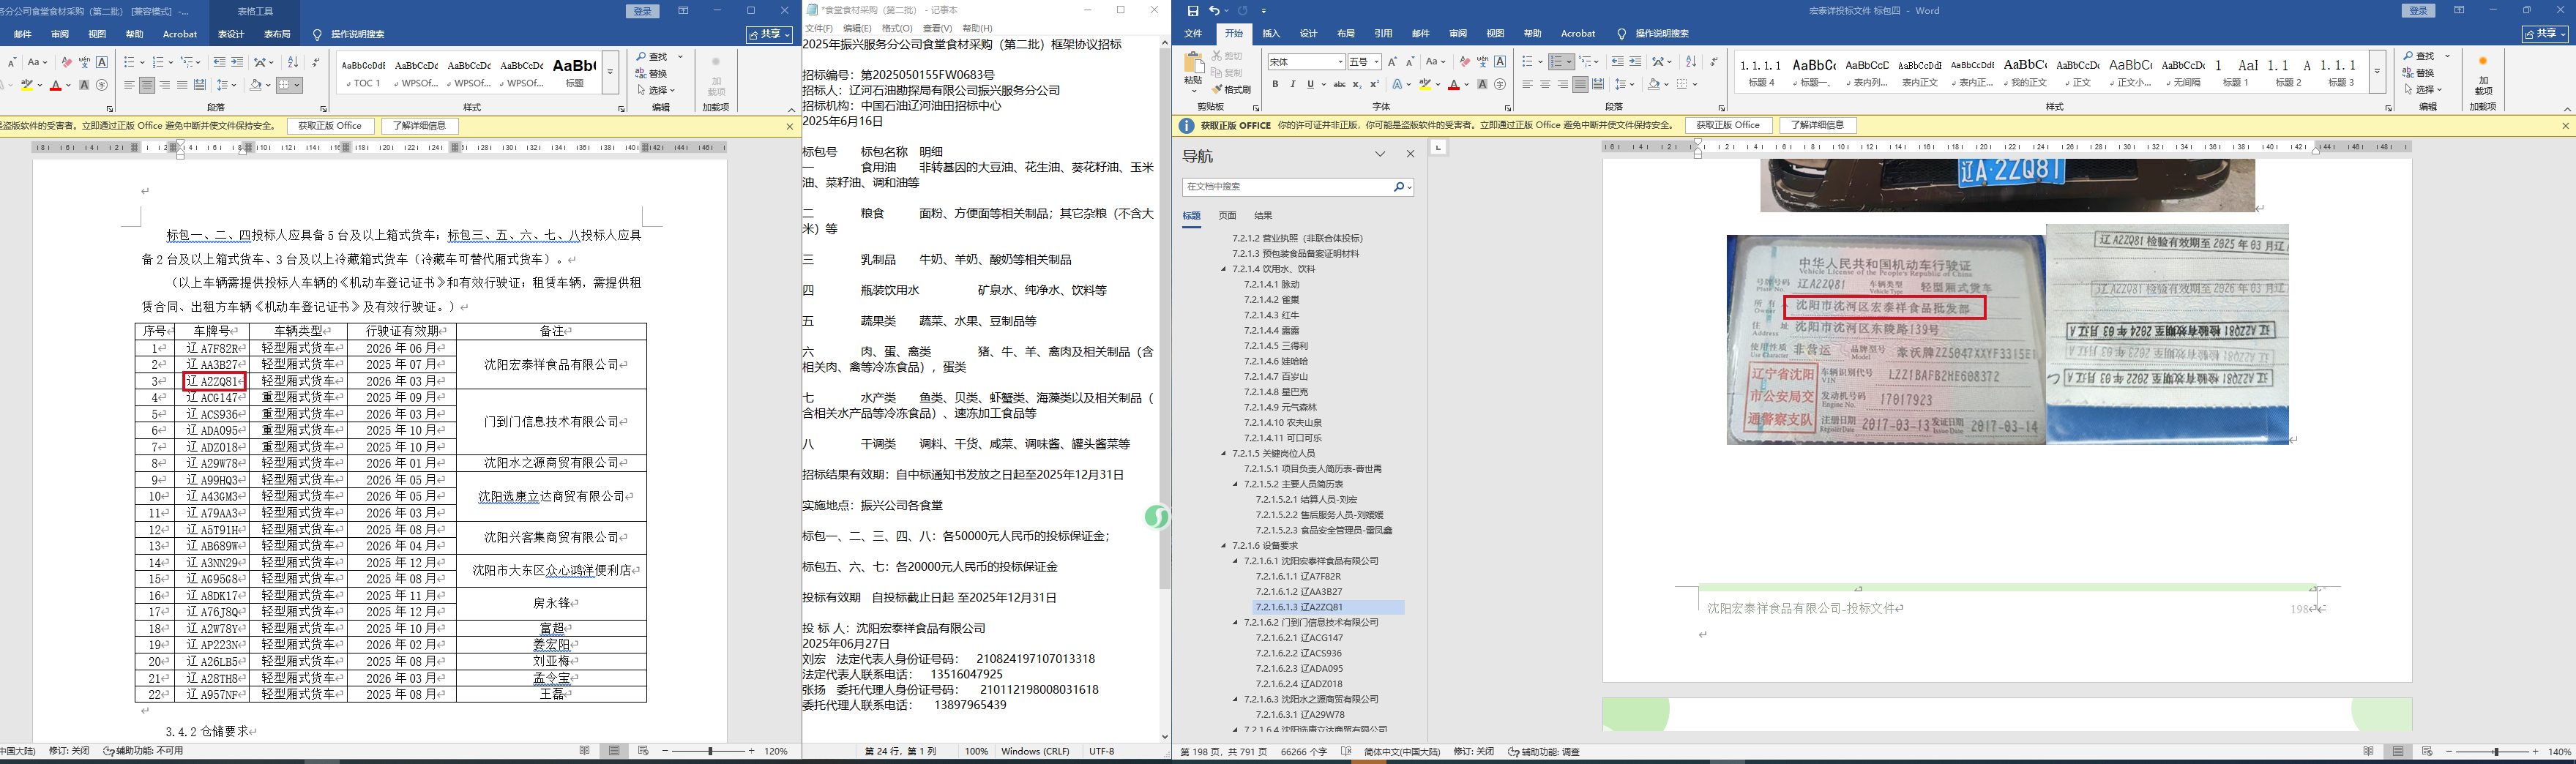The image size is (2576, 764).
Task: Apply text effects (outlined A) in the right Word ribbon
Action: [1397, 85]
